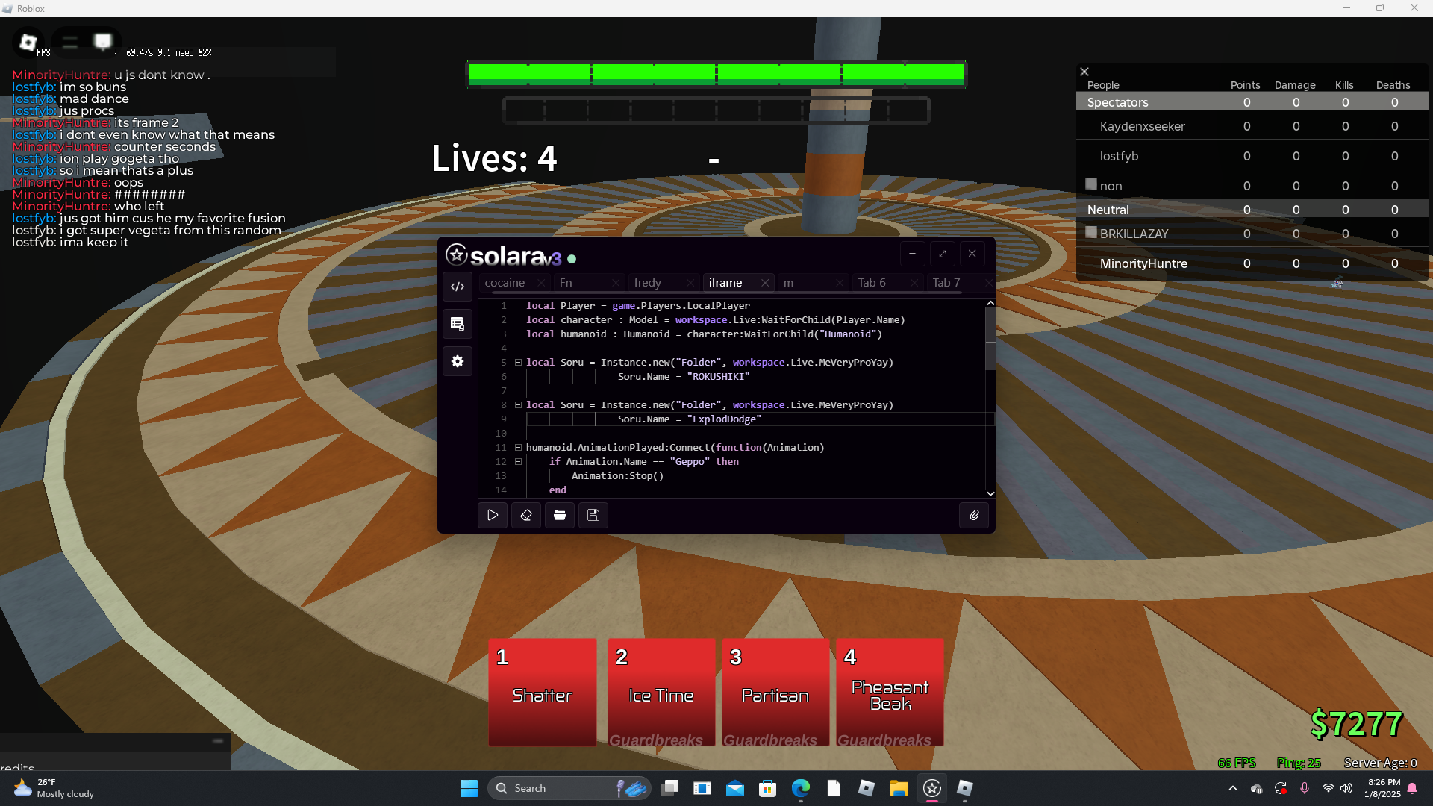Select the Shatter ability slot

point(543,693)
